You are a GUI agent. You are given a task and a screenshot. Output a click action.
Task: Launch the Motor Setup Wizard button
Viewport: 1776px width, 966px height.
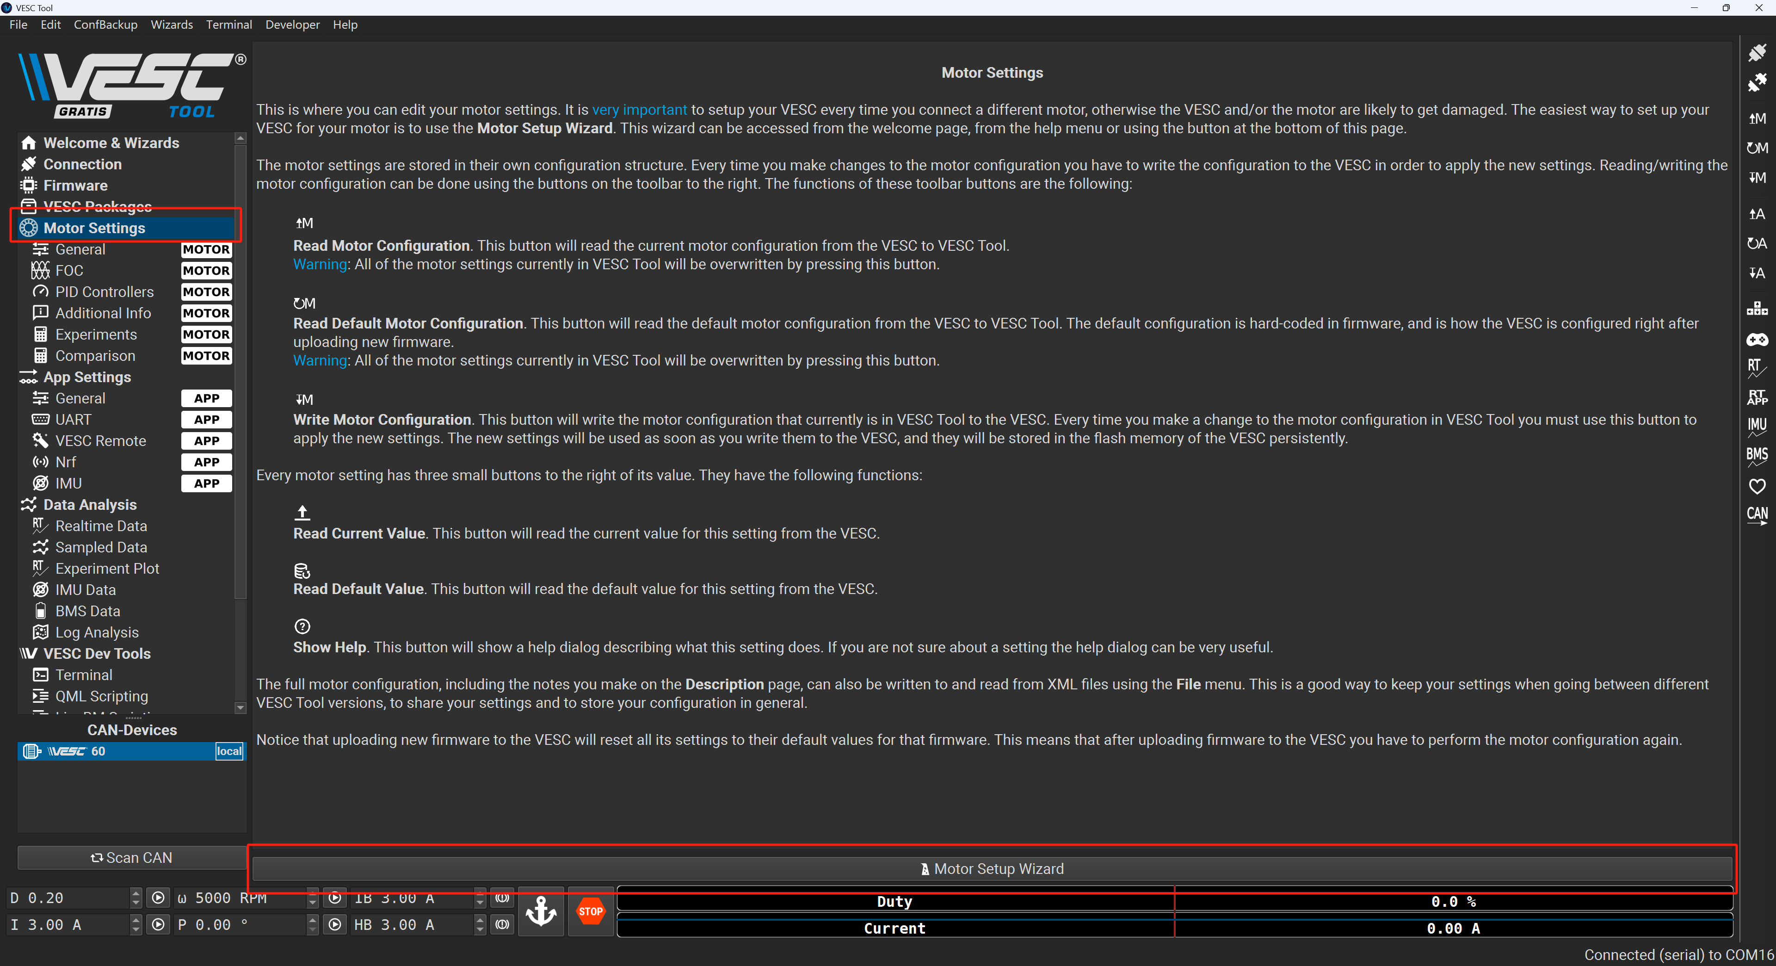[992, 869]
